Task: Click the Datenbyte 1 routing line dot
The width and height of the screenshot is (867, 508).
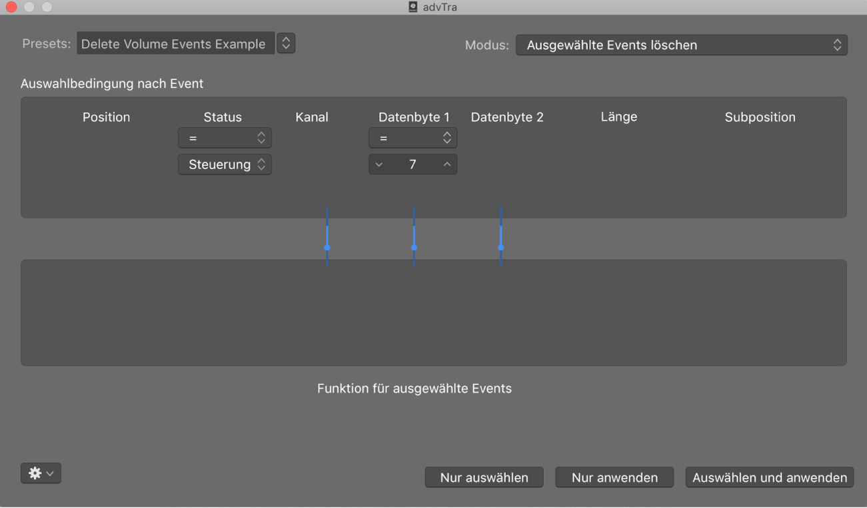Action: click(x=414, y=248)
